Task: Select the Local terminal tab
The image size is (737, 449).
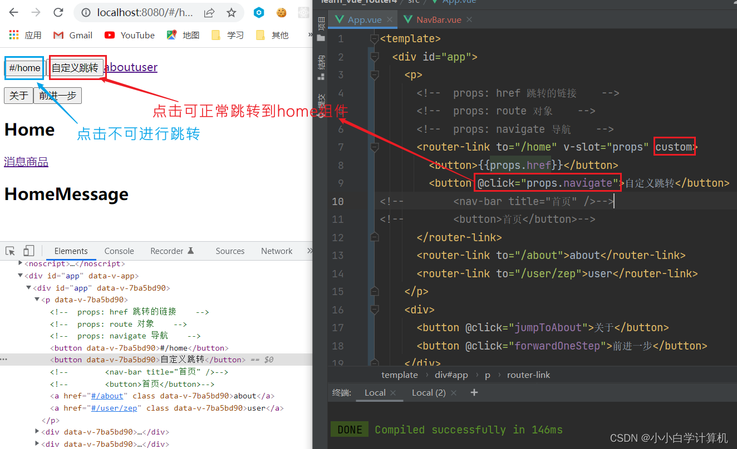Action: point(375,393)
